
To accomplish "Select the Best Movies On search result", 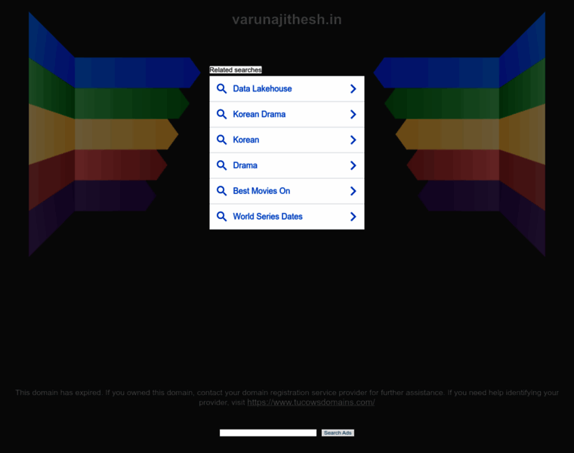I will [287, 191].
